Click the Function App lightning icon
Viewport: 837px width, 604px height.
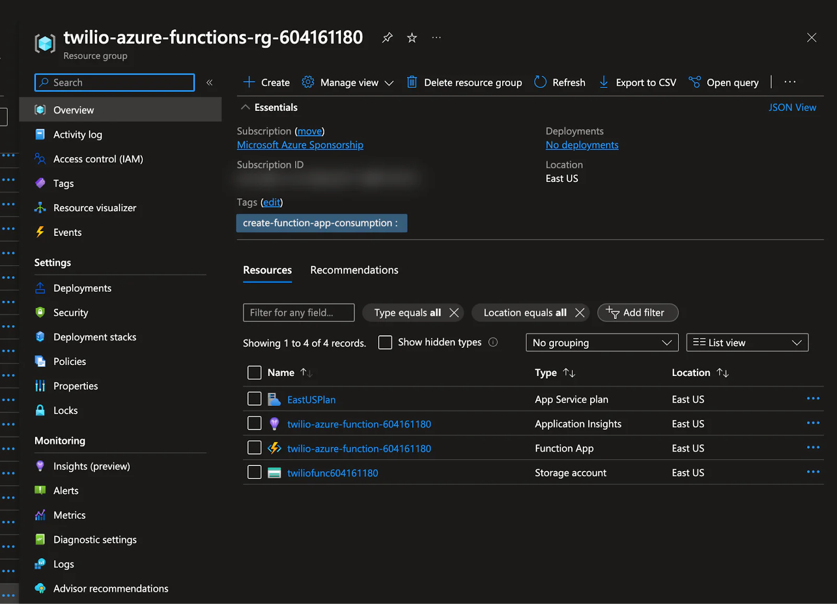coord(274,448)
